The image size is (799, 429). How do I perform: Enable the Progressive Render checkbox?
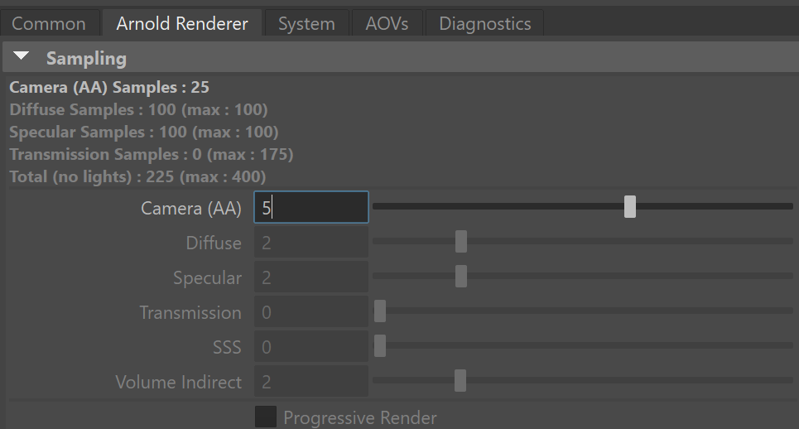[266, 417]
